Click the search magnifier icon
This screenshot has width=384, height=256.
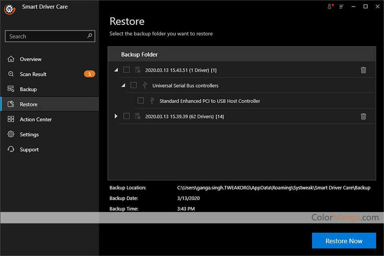tap(90, 36)
